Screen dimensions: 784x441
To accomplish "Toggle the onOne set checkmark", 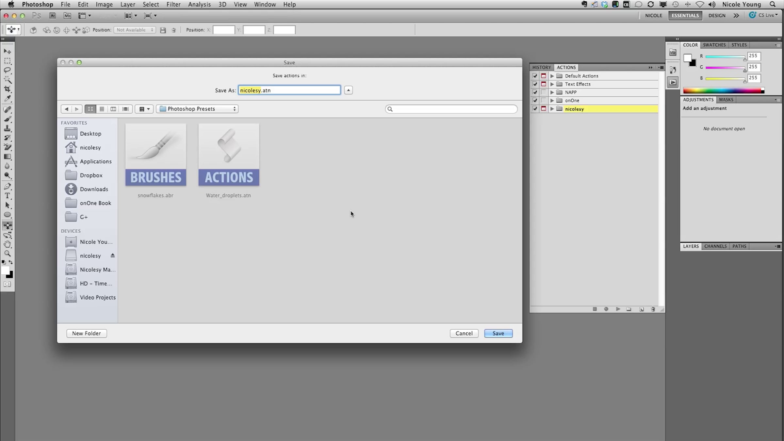I will click(x=535, y=100).
